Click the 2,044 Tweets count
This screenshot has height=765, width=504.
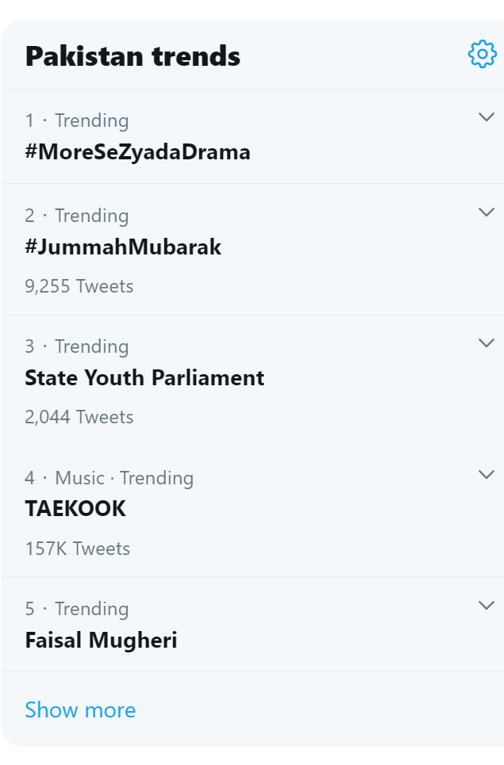(79, 417)
